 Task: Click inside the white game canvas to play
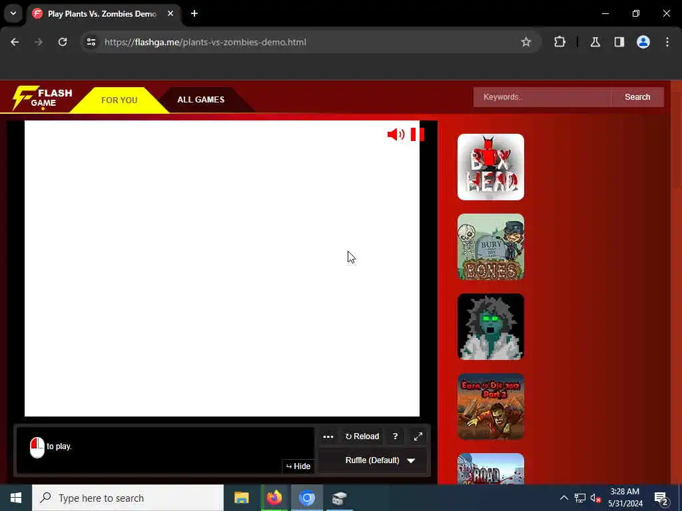coord(222,269)
